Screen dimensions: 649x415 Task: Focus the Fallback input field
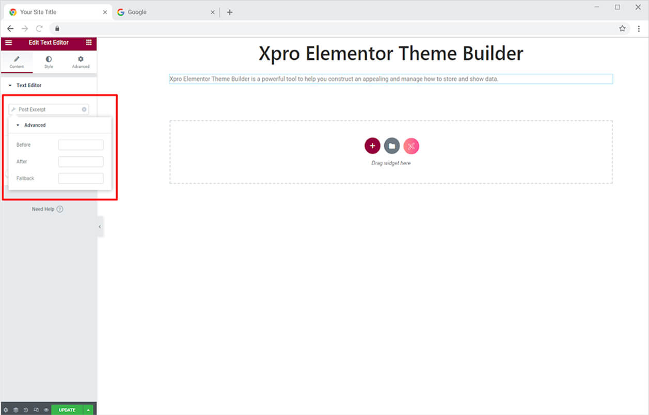coord(81,178)
